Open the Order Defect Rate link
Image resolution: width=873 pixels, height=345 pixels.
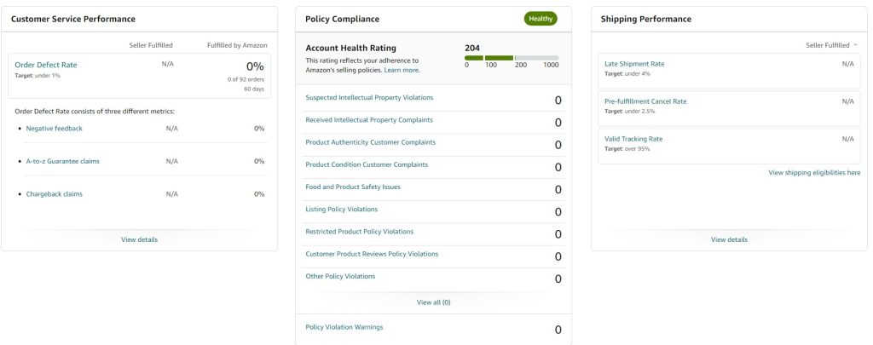pyautogui.click(x=46, y=65)
